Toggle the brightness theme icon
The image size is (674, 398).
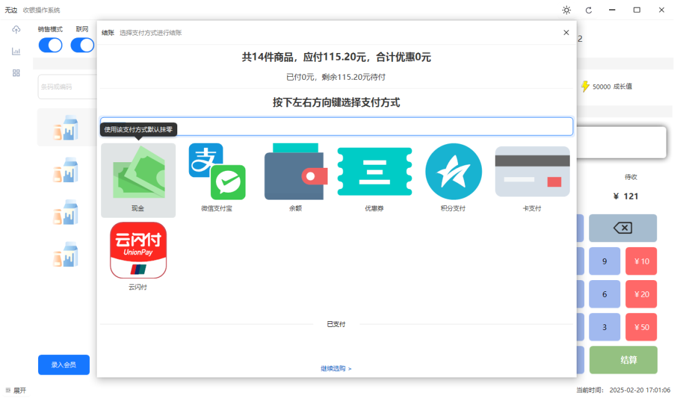pyautogui.click(x=567, y=11)
